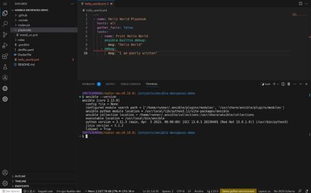The height and width of the screenshot is (193, 311).
Task: Close the terminal panel
Action: [306, 84]
